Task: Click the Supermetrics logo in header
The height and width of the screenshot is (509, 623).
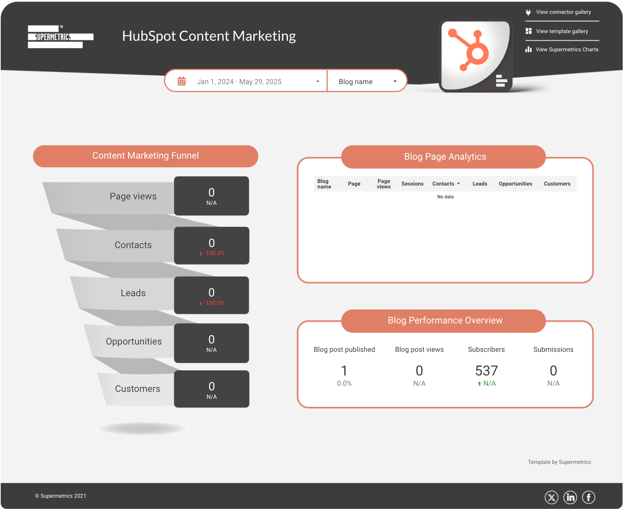Action: (60, 37)
